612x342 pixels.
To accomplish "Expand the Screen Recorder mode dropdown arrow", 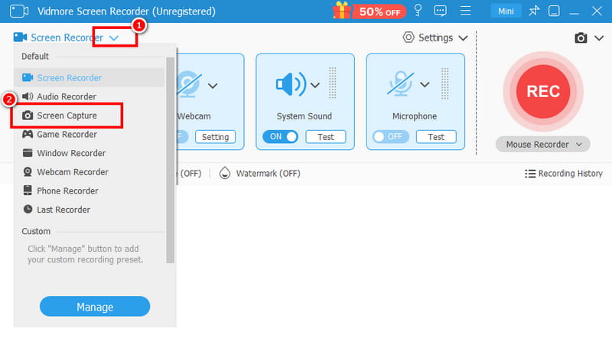I will pyautogui.click(x=114, y=37).
